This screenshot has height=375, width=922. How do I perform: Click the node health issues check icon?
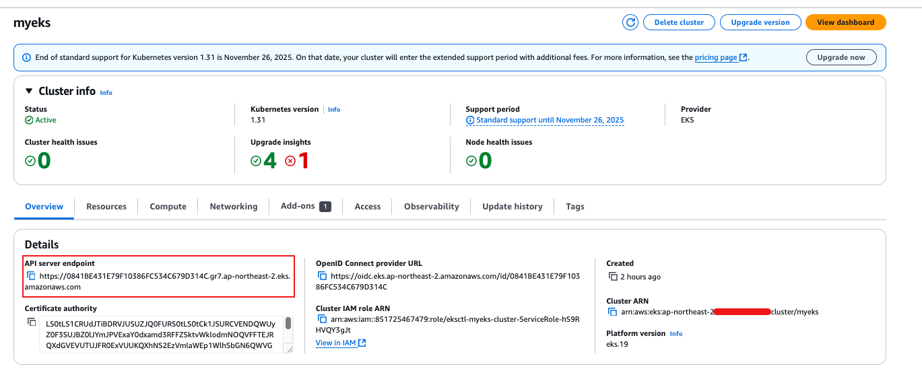click(471, 161)
